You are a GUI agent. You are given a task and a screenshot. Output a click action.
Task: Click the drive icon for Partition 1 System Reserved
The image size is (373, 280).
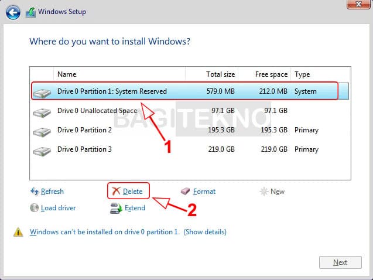[42, 93]
